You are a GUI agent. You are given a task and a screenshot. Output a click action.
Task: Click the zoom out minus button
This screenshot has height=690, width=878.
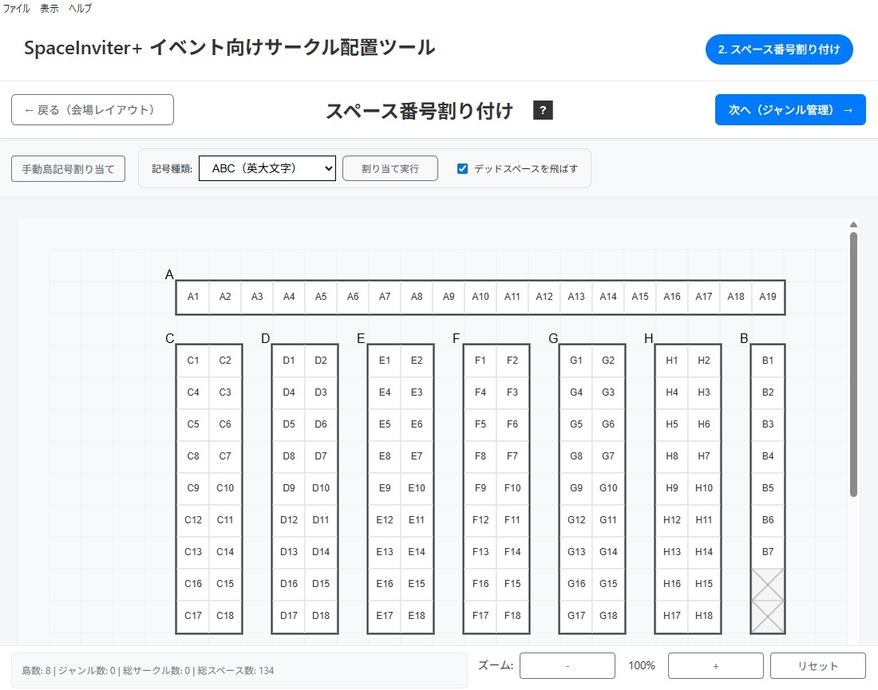pyautogui.click(x=567, y=666)
